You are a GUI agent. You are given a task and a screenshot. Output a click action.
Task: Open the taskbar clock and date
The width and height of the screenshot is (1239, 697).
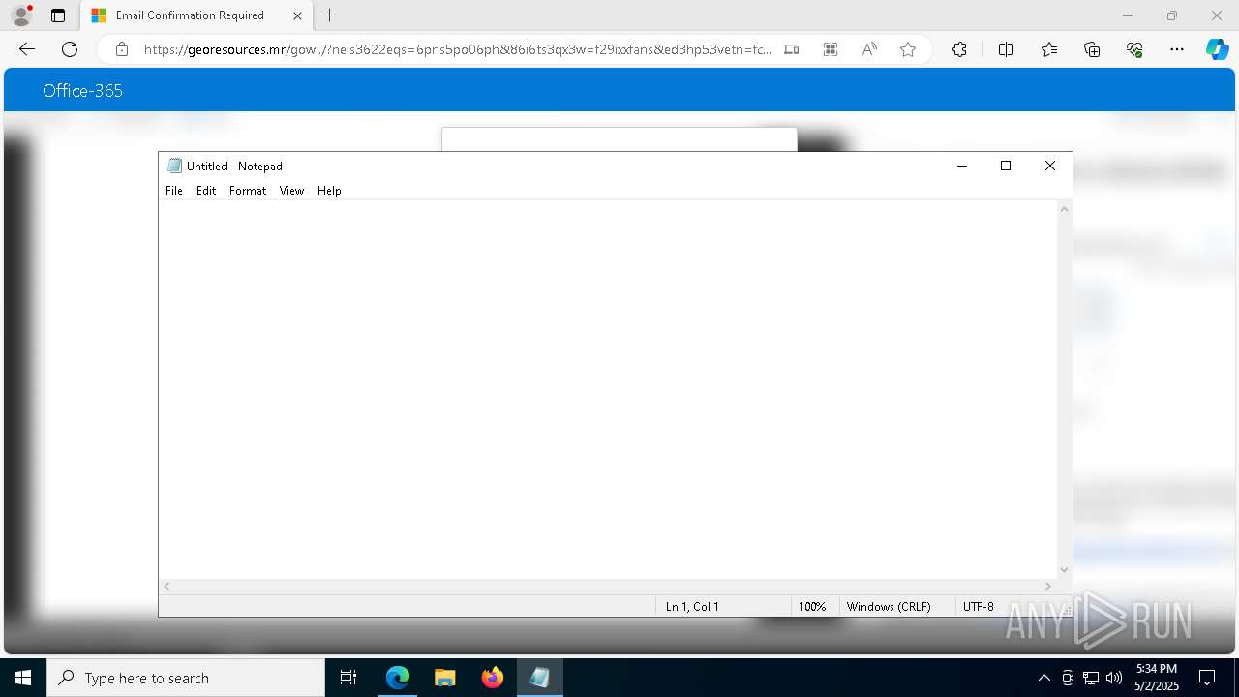click(x=1157, y=678)
